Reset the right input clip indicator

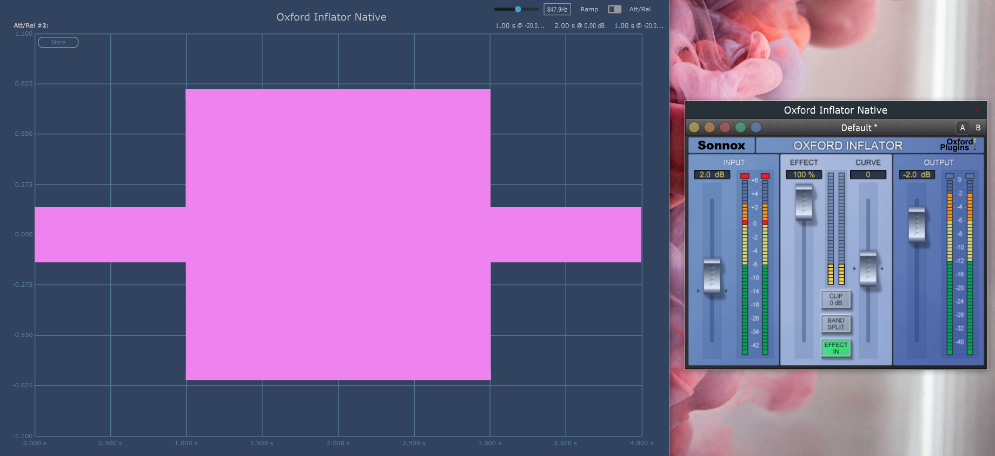765,176
